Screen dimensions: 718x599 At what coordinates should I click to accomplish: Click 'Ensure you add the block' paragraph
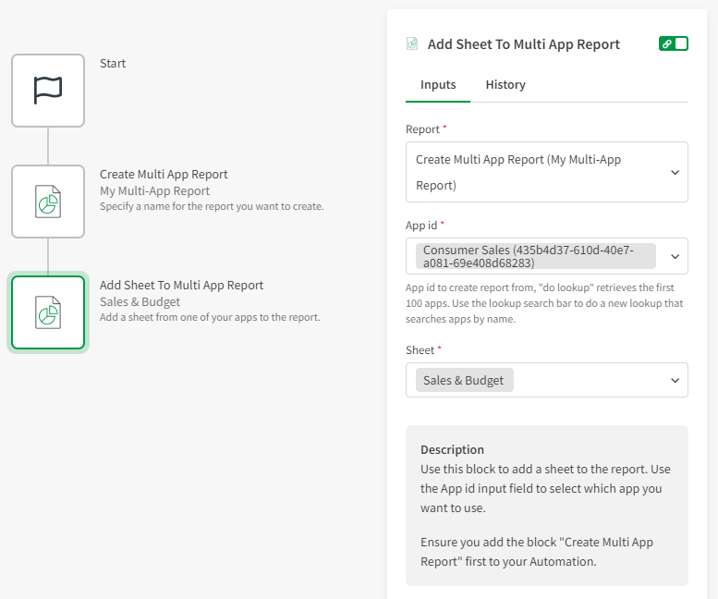(x=537, y=552)
